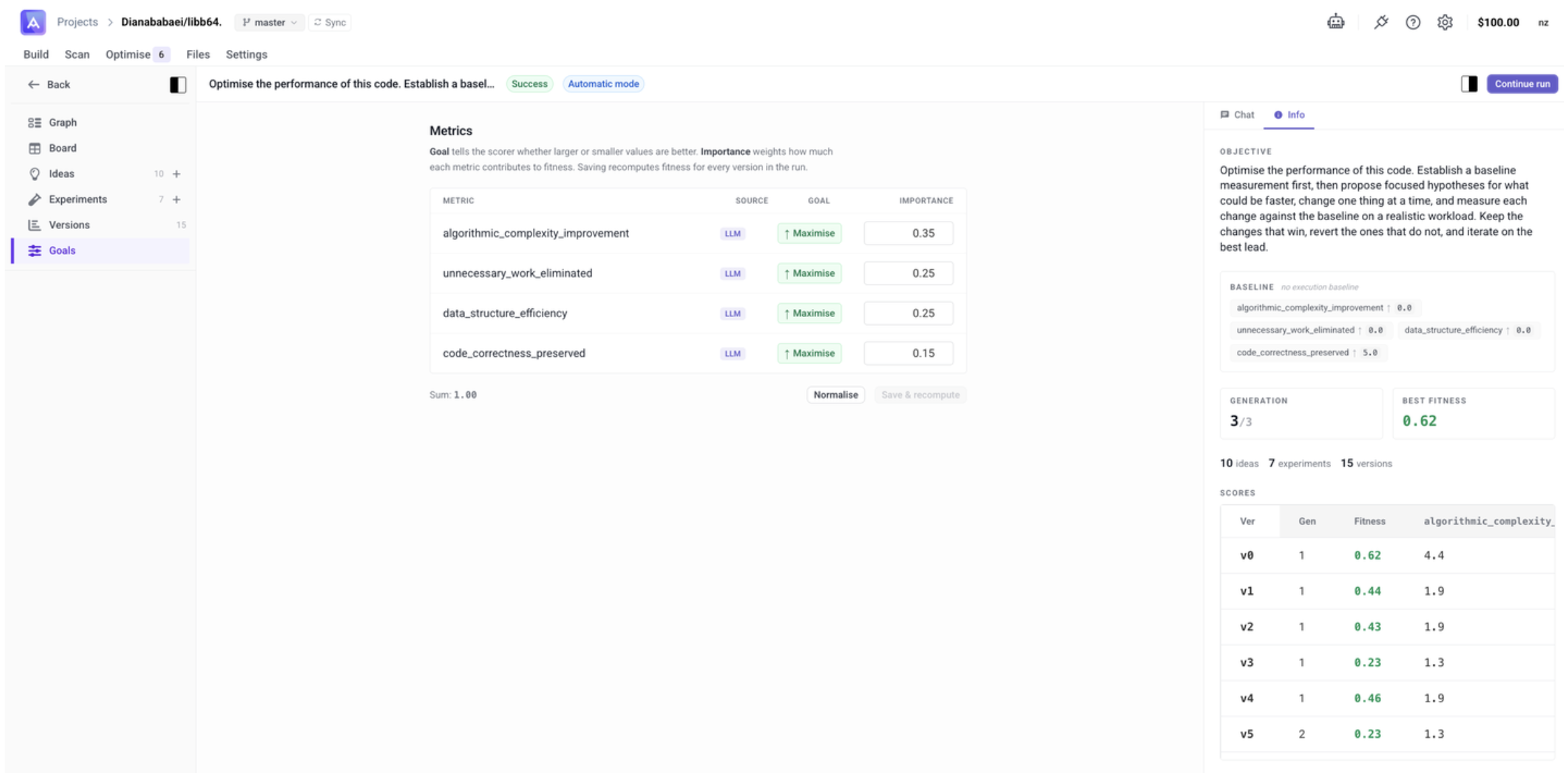Image resolution: width=1564 pixels, height=773 pixels.
Task: Open Versions in sidebar
Action: (x=101, y=225)
